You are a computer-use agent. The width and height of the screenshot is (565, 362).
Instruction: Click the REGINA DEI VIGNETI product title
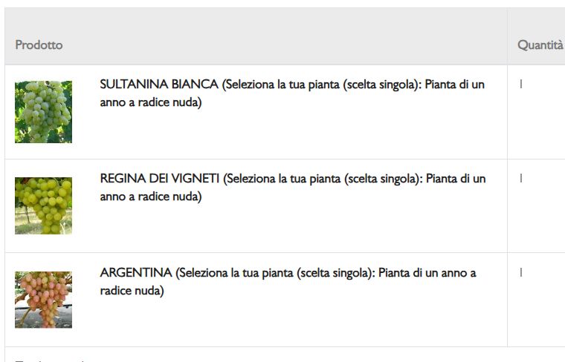pyautogui.click(x=160, y=179)
